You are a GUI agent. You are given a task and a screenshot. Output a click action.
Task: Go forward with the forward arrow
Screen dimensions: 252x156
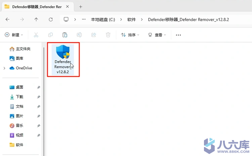[x=22, y=19]
